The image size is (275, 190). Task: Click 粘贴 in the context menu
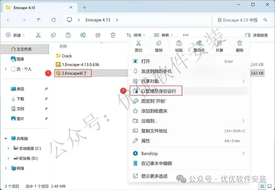click(179, 46)
